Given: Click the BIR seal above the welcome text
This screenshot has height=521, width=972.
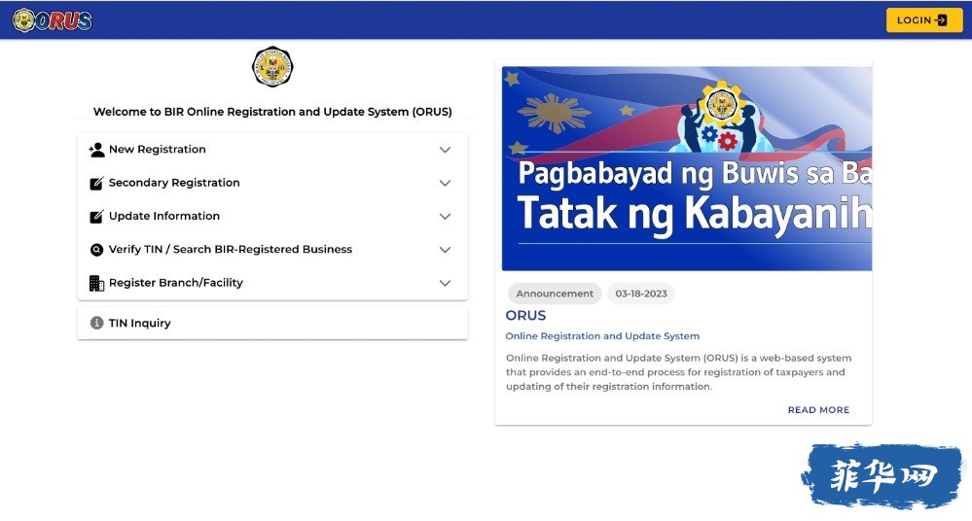Looking at the screenshot, I should click(272, 67).
